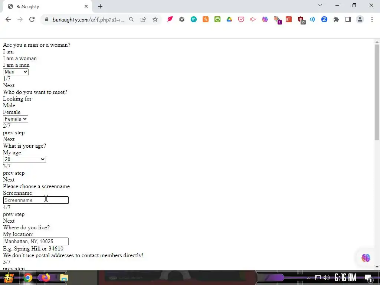
Task: Click prev step under 4/7
Action: point(14,214)
